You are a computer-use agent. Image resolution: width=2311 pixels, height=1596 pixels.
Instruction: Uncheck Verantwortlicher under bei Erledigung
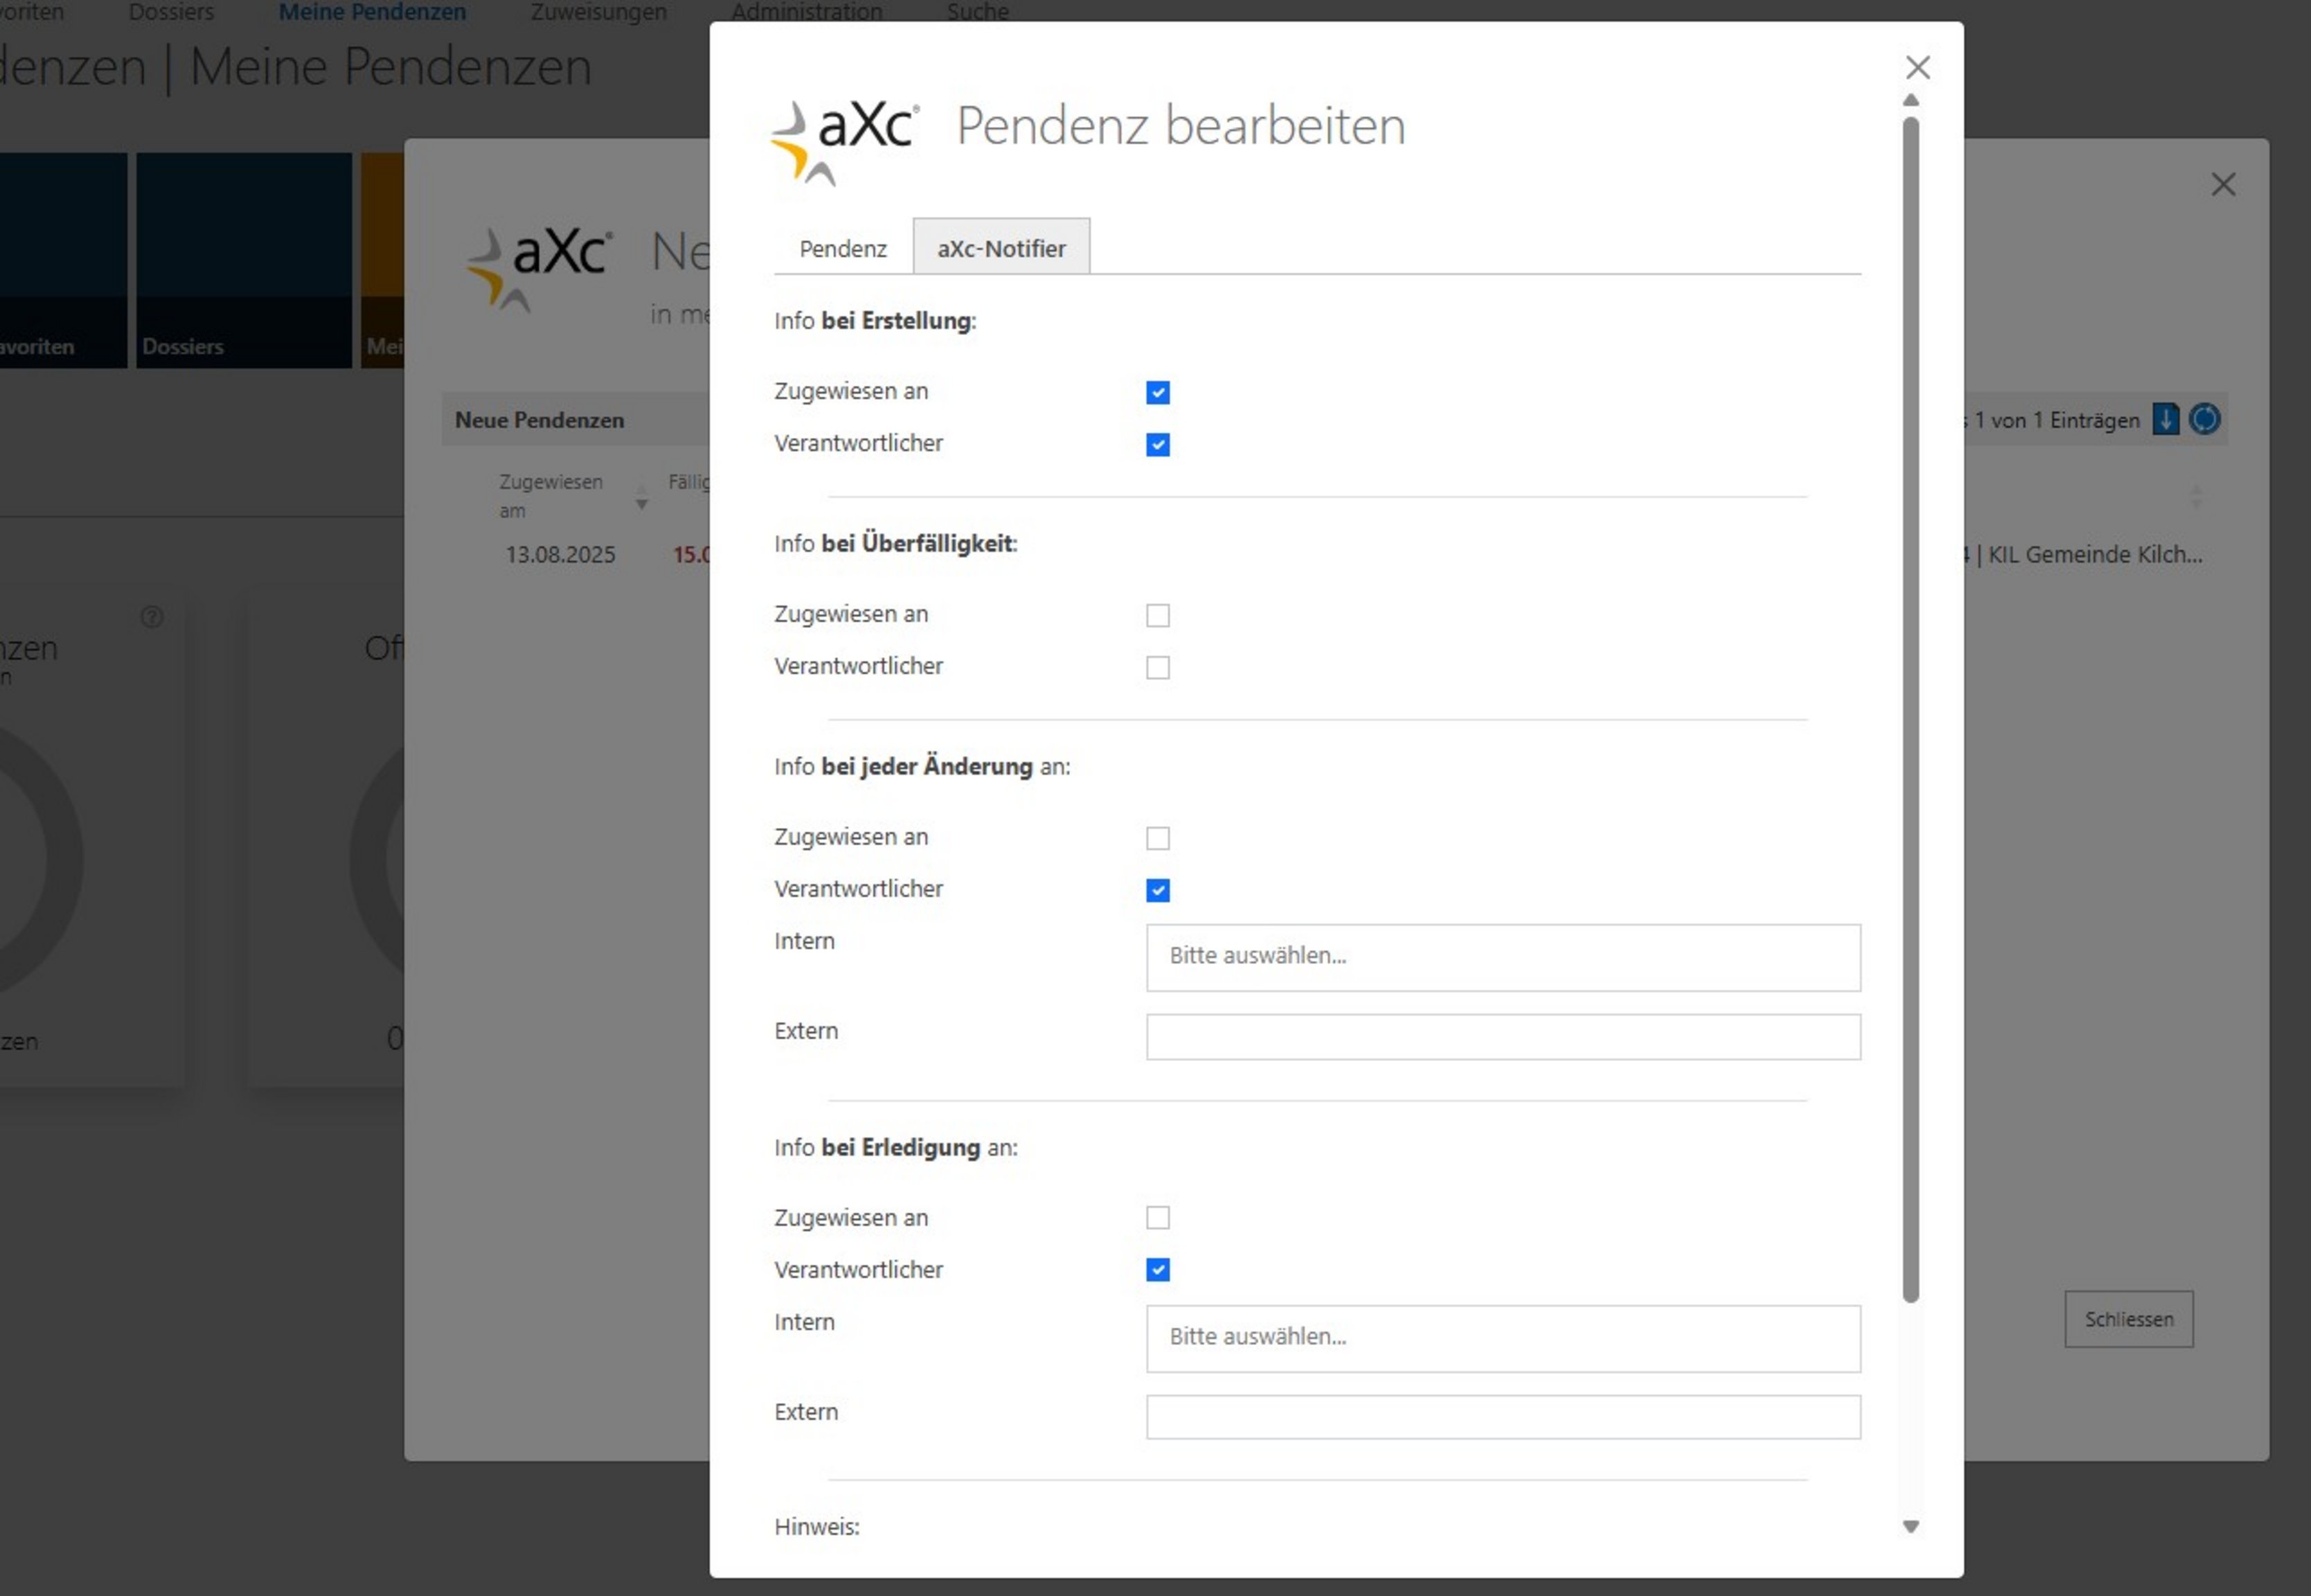[1157, 1270]
